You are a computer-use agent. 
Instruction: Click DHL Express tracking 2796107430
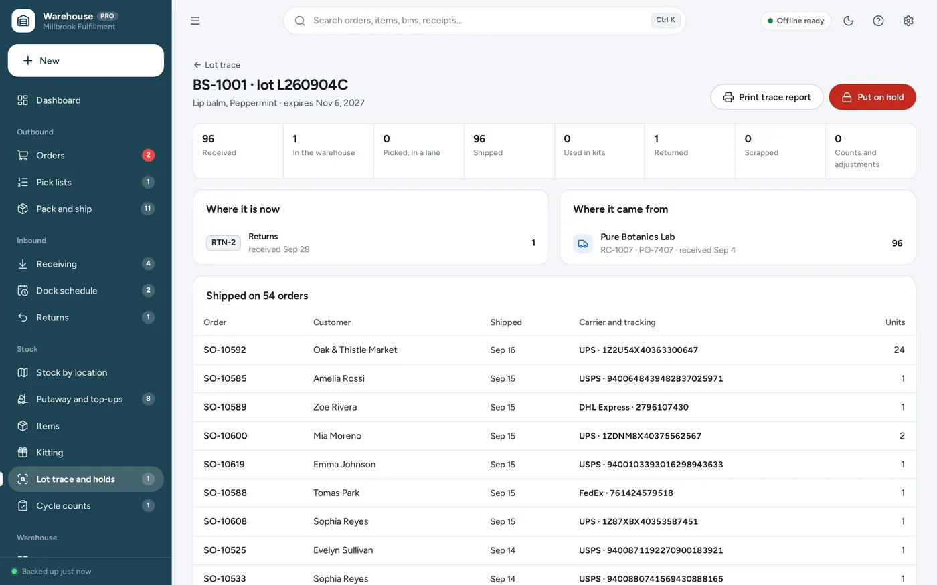[634, 407]
